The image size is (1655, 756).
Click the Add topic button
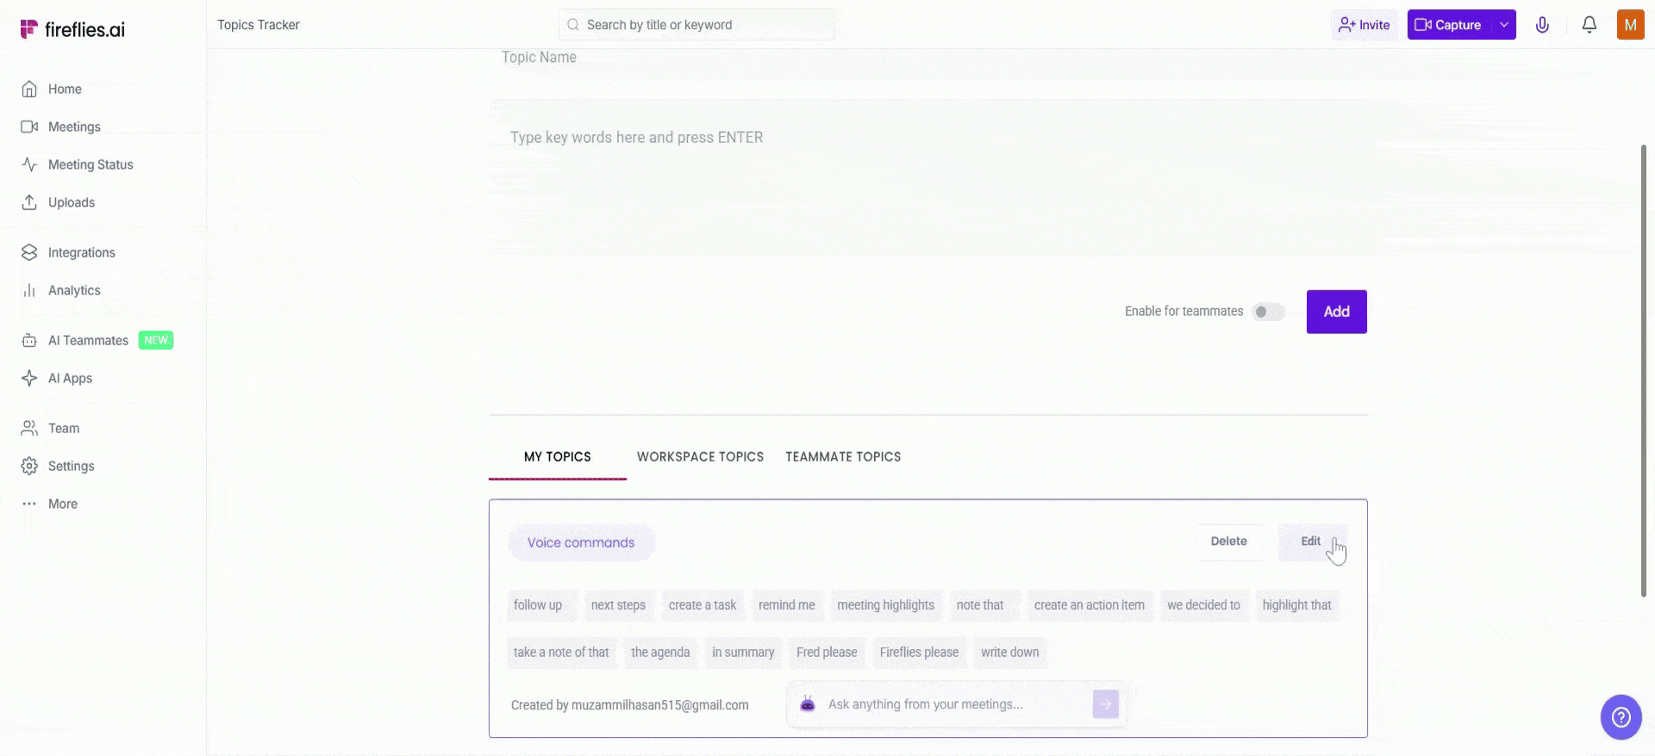1337,312
